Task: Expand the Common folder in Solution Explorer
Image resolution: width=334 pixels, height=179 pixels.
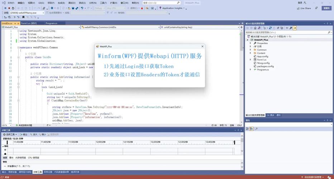Action: [251, 50]
